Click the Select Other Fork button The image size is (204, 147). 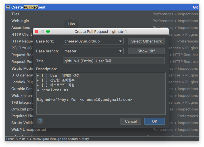(146, 41)
